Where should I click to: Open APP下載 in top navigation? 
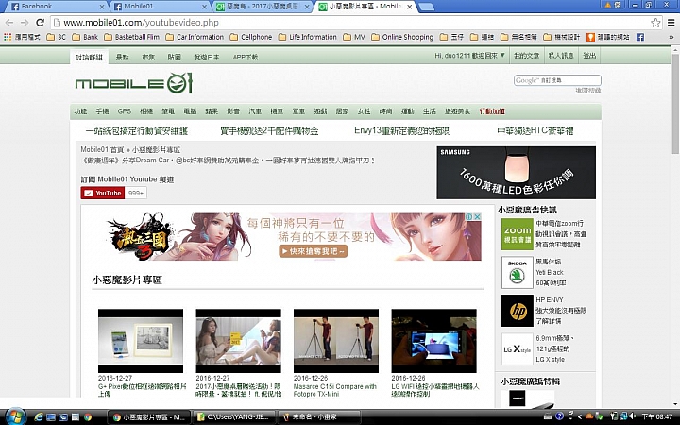245,57
